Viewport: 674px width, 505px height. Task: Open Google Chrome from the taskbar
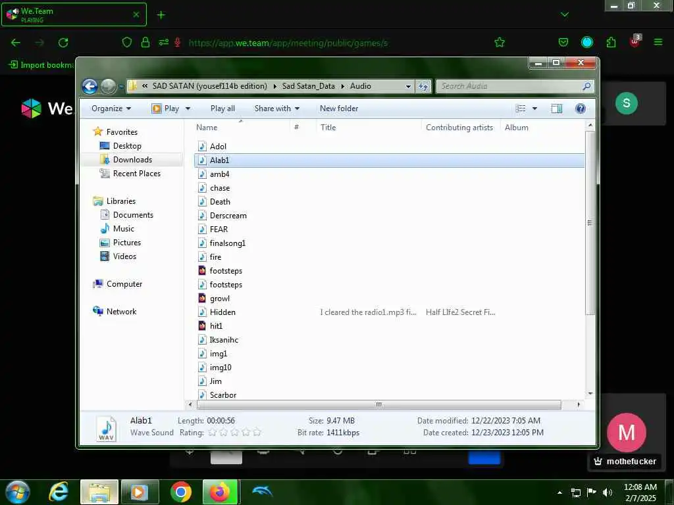pos(181,492)
